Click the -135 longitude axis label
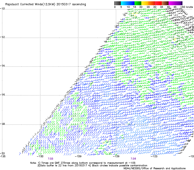Screen dimensions: 194x170 coord(3,156)
